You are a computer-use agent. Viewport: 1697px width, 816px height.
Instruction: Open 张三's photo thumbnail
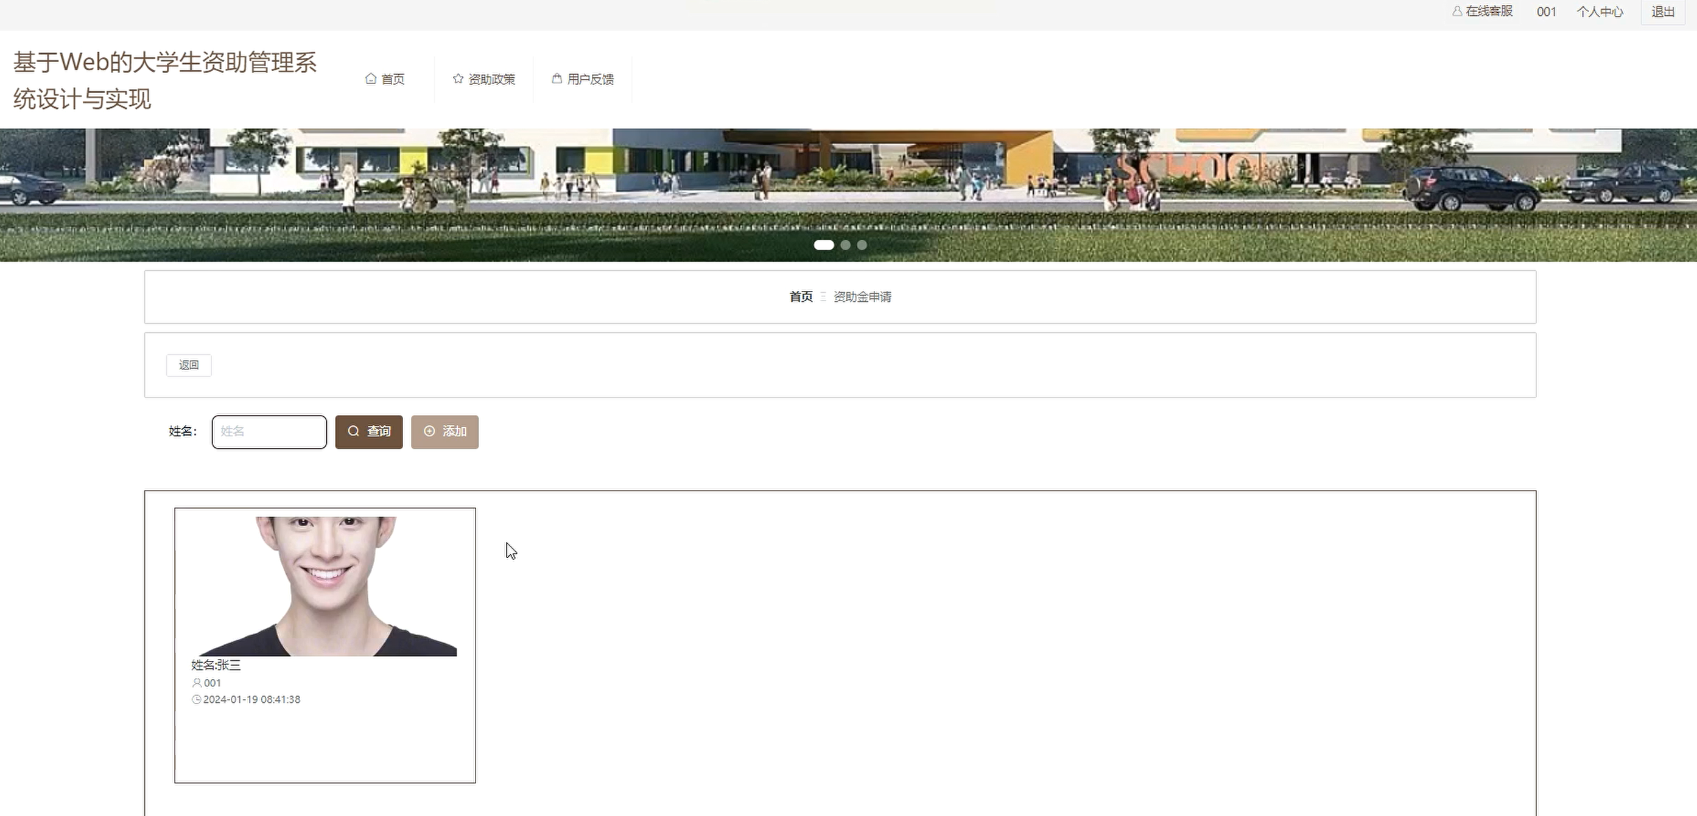pos(325,586)
